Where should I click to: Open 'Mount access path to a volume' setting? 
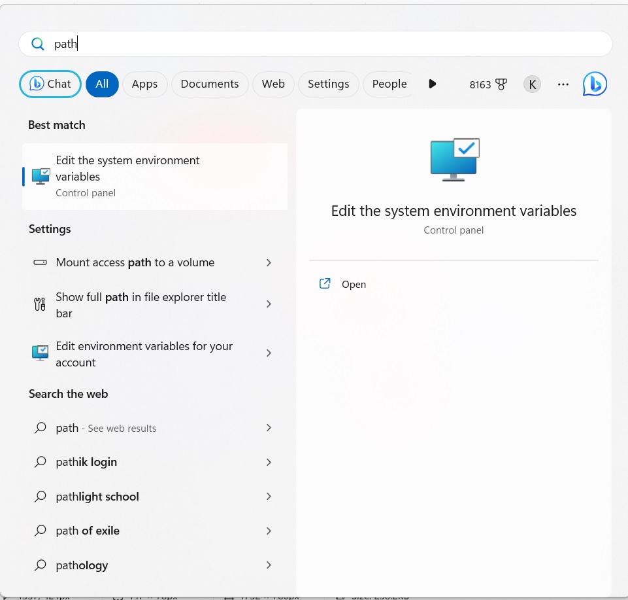tap(155, 262)
